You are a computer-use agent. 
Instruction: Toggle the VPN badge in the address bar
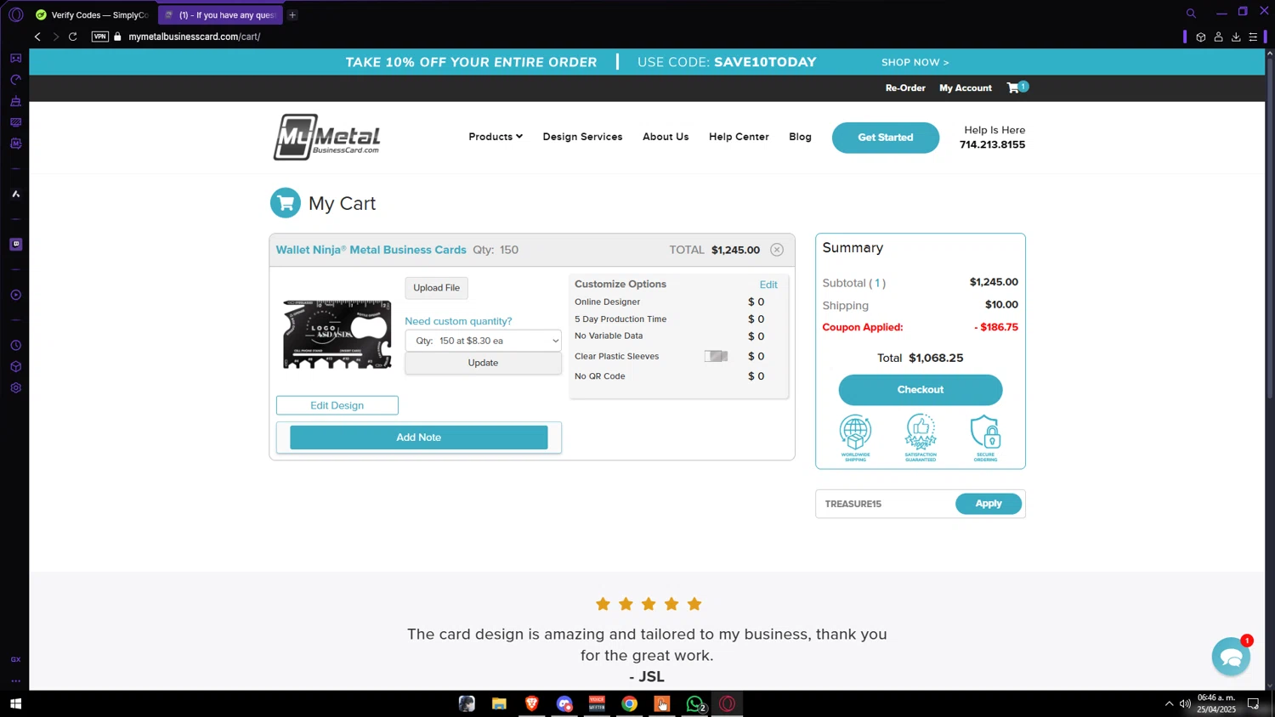click(x=100, y=37)
